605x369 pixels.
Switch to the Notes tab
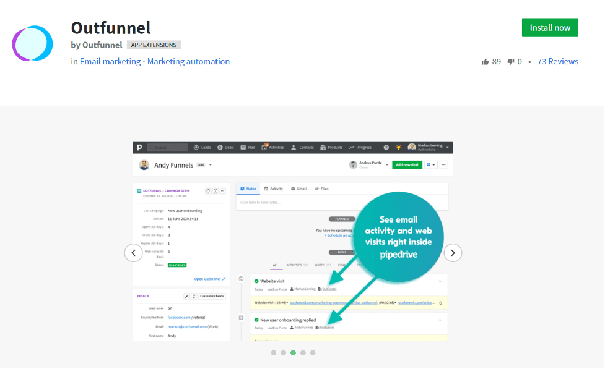tap(248, 189)
